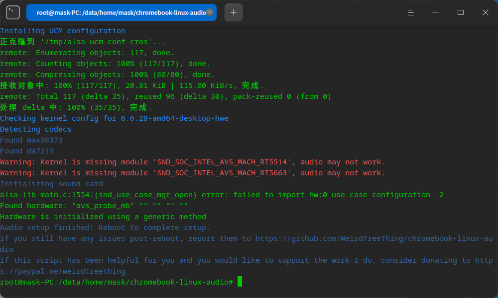Click the 'Total 117 (delta 35)' line
Image resolution: width=498 pixels, height=298 pixels.
coord(165,96)
